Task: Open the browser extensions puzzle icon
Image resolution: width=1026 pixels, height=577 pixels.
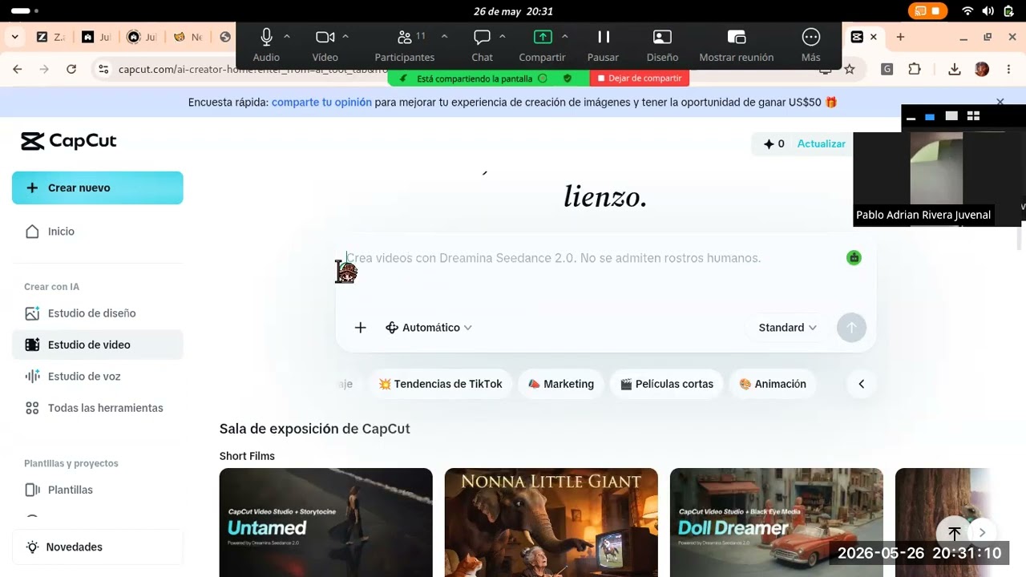Action: (915, 70)
